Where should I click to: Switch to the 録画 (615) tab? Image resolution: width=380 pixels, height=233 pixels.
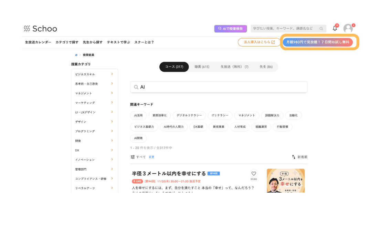pyautogui.click(x=202, y=67)
